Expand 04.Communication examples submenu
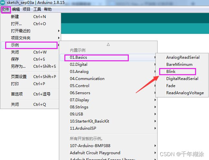The image size is (209, 160). point(108,79)
